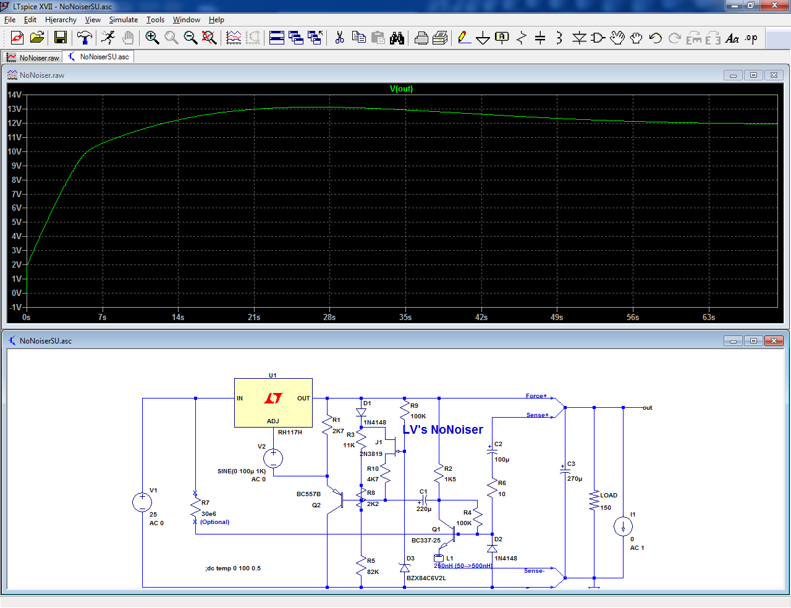The image size is (791, 608).
Task: Open the component library gate icon
Action: [598, 38]
